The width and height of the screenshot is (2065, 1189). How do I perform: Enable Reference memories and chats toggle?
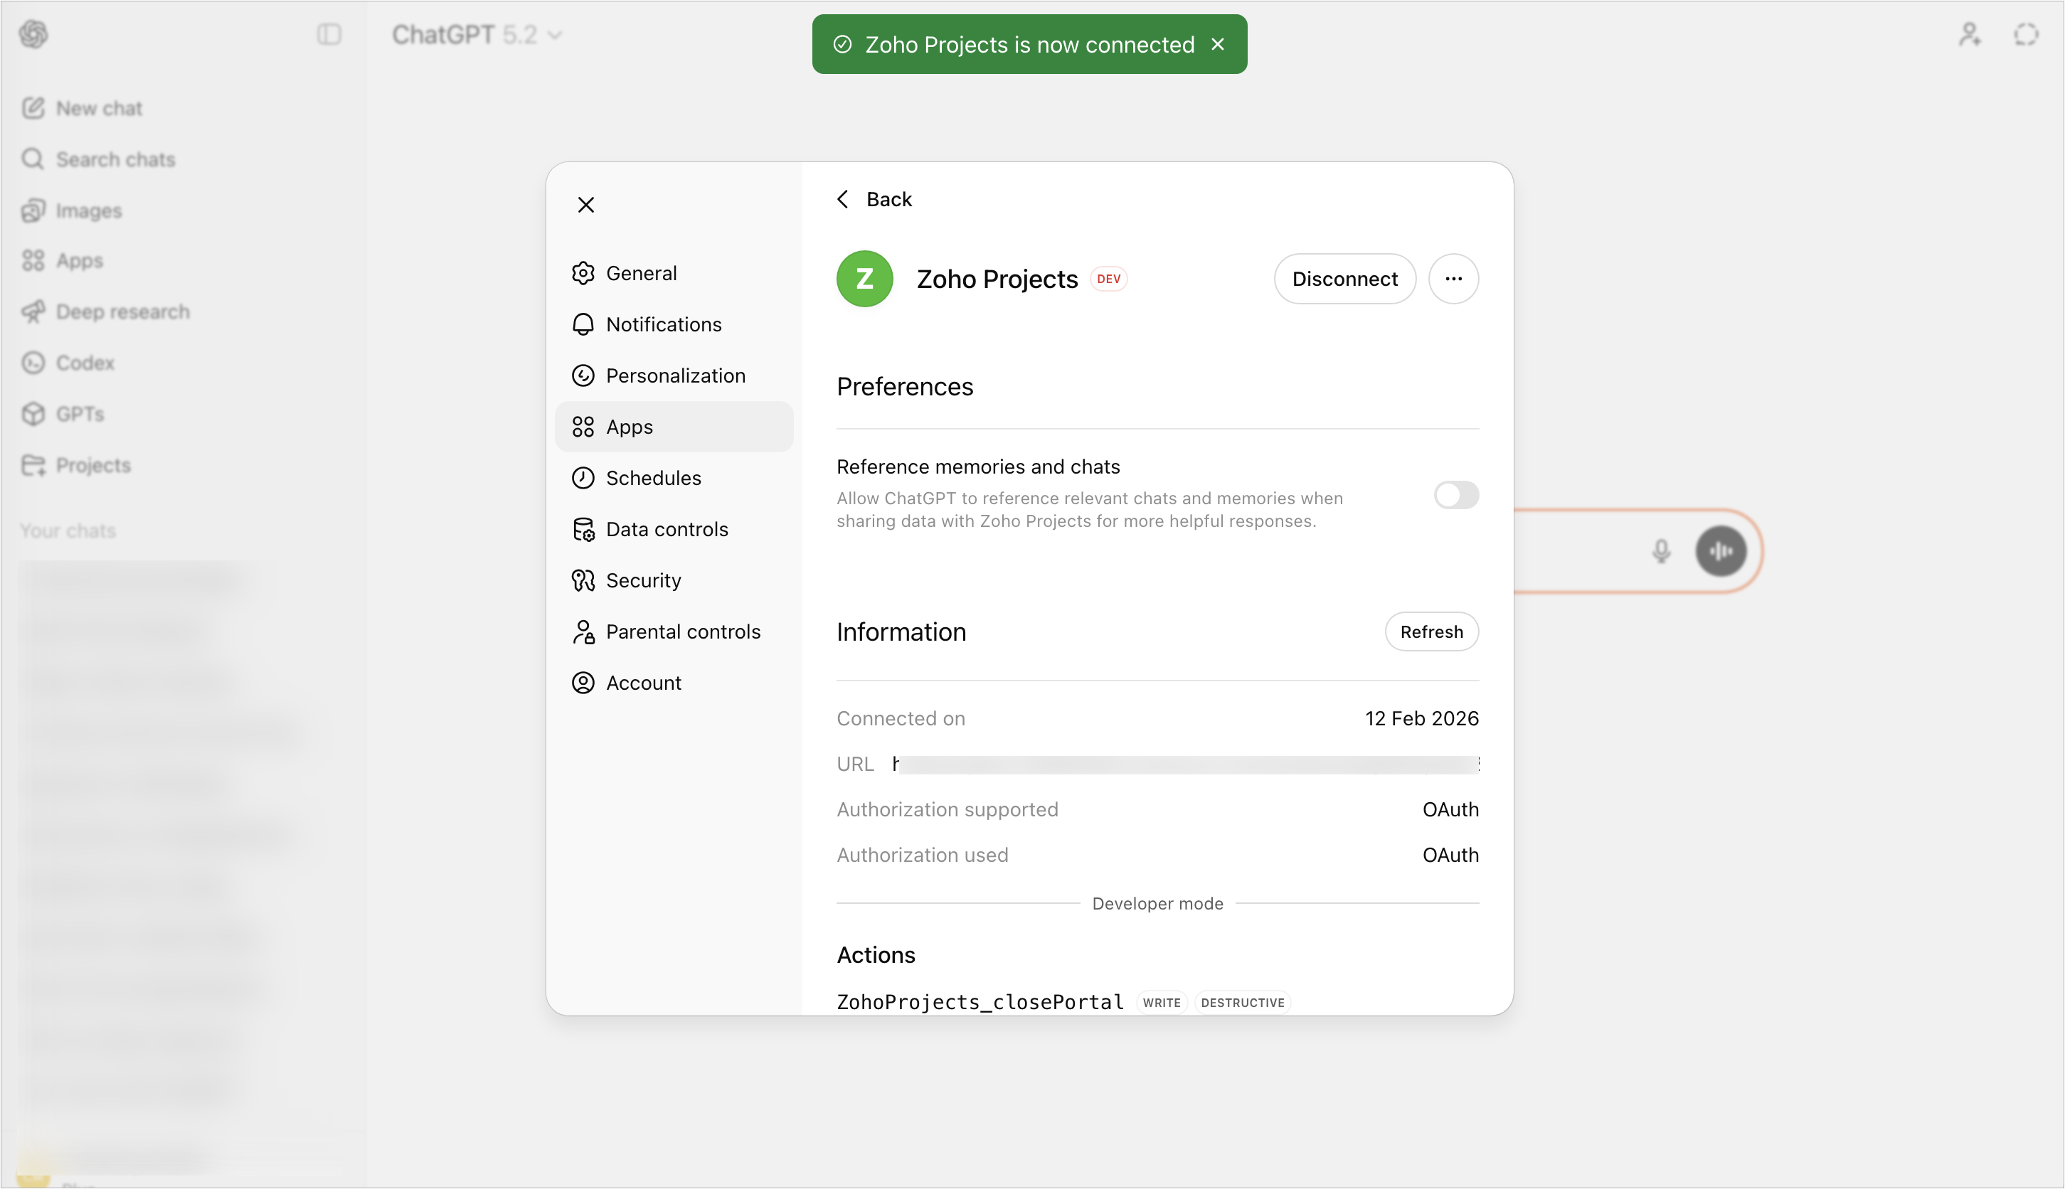coord(1455,495)
